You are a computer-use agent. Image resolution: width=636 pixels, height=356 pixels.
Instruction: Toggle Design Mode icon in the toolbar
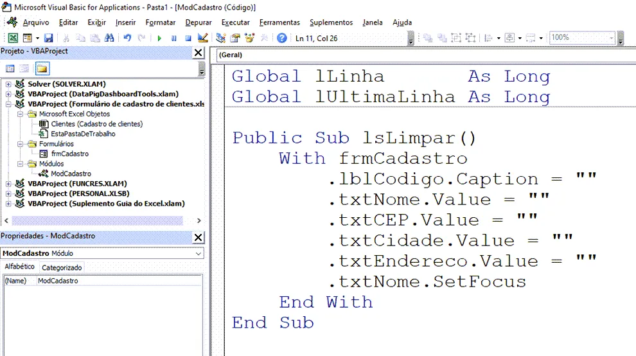(x=203, y=38)
